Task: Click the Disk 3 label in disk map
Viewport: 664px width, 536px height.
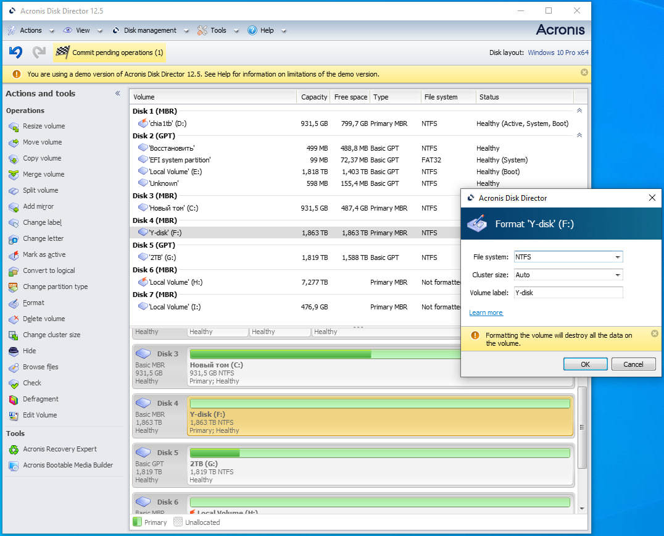Action: pos(168,354)
